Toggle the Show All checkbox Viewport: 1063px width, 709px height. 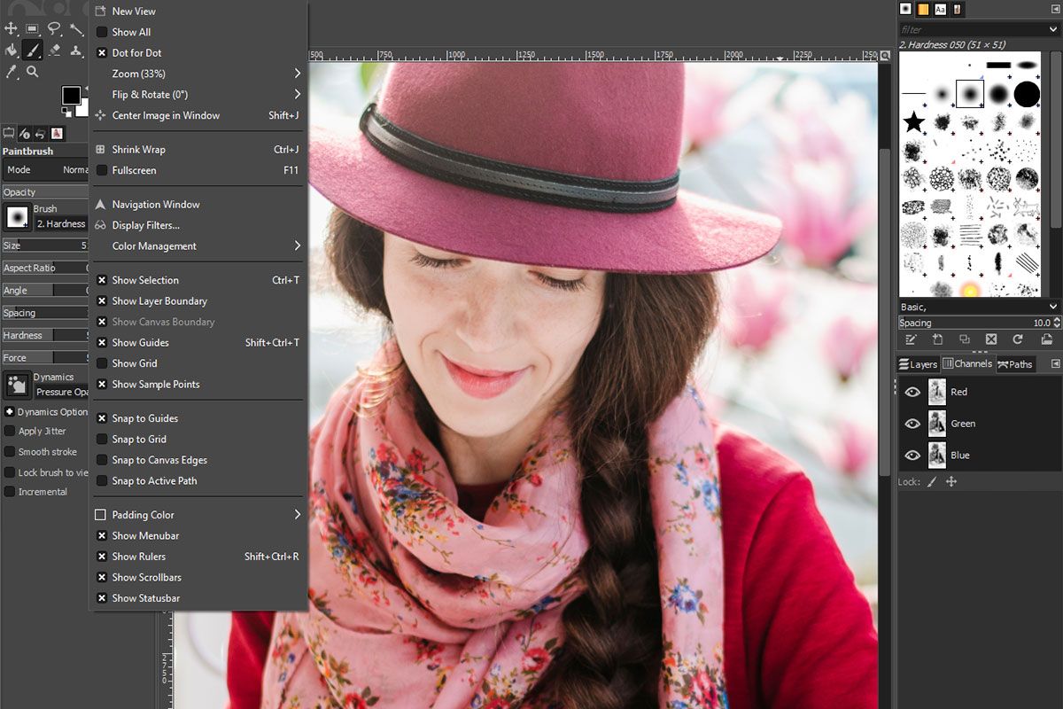(102, 32)
